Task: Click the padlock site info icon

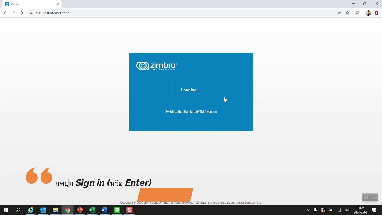Action: click(x=31, y=13)
